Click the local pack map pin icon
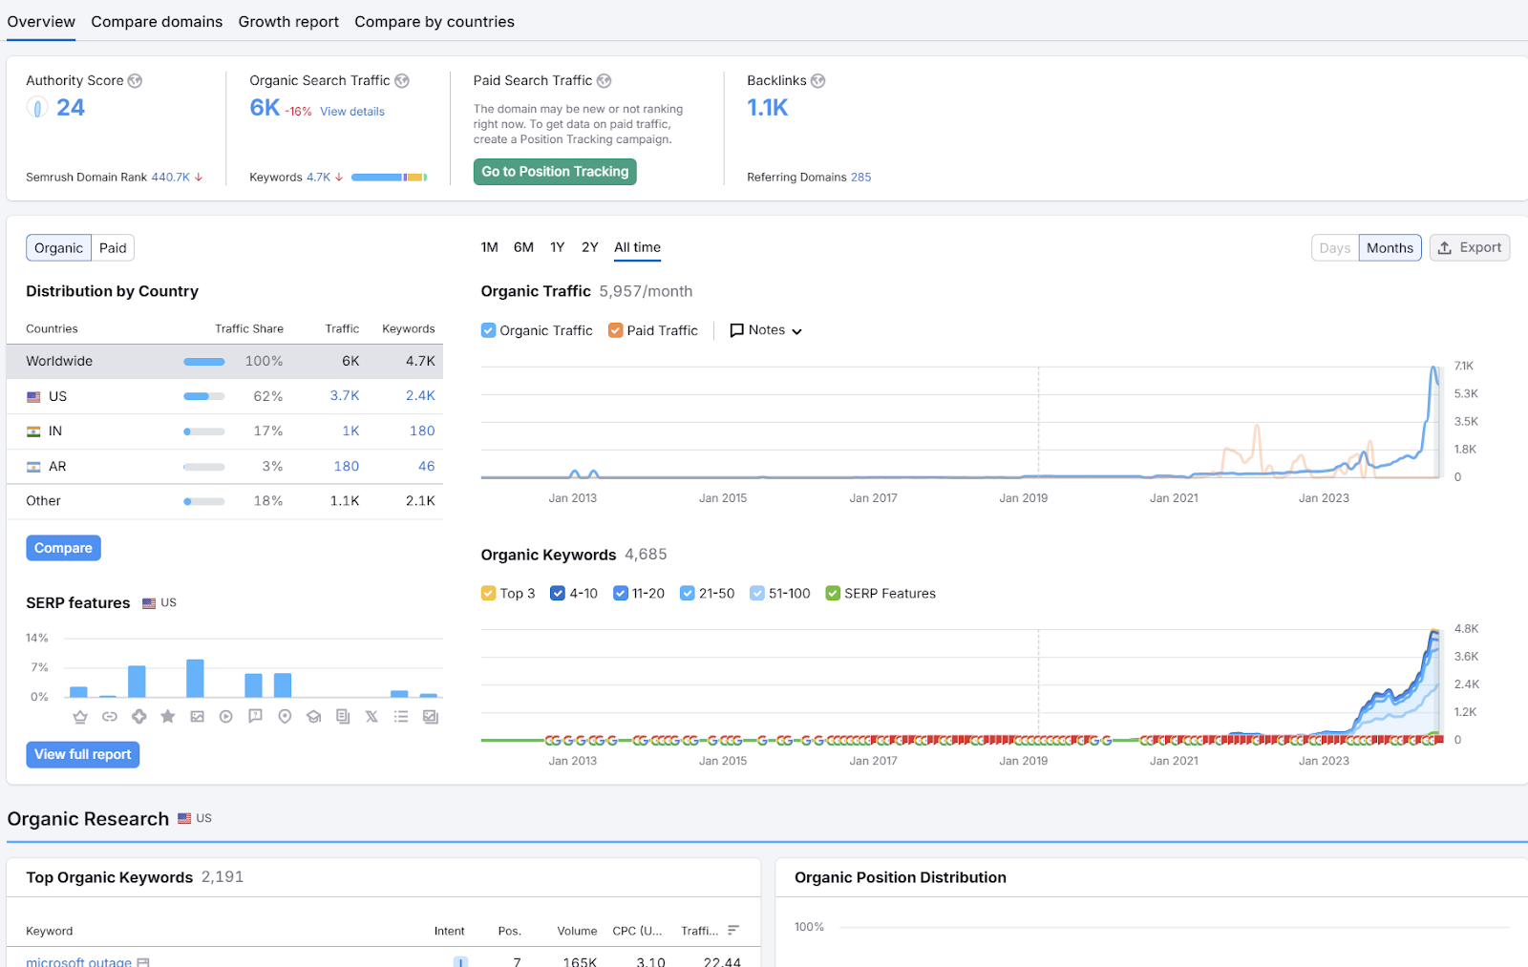Viewport: 1528px width, 967px height. tap(285, 717)
